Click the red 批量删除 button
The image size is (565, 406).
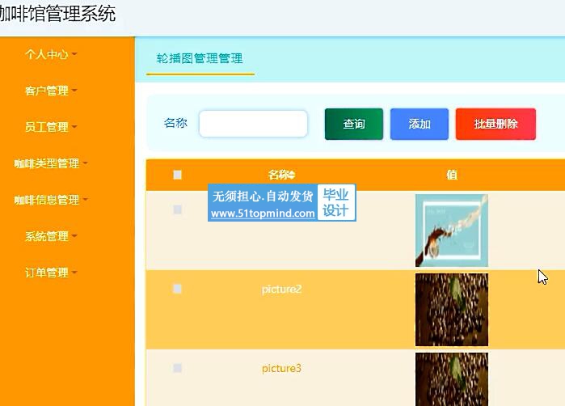495,124
